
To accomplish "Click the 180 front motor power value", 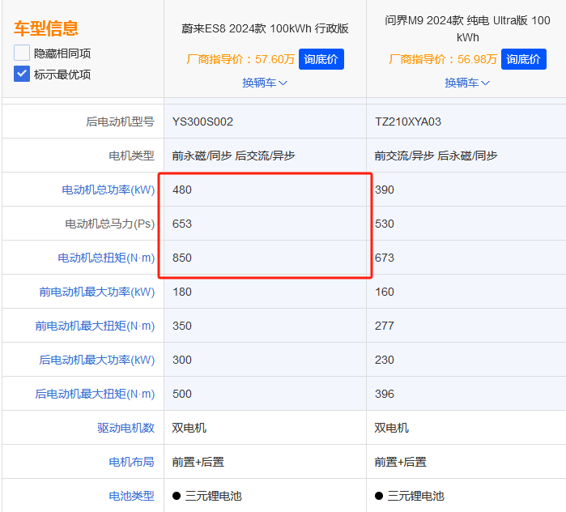I will coord(182,292).
